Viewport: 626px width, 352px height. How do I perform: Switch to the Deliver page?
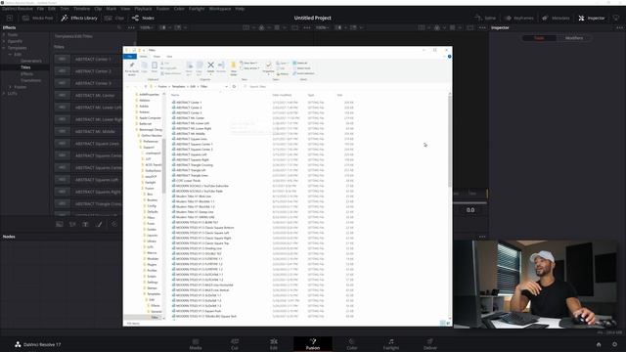click(x=430, y=344)
